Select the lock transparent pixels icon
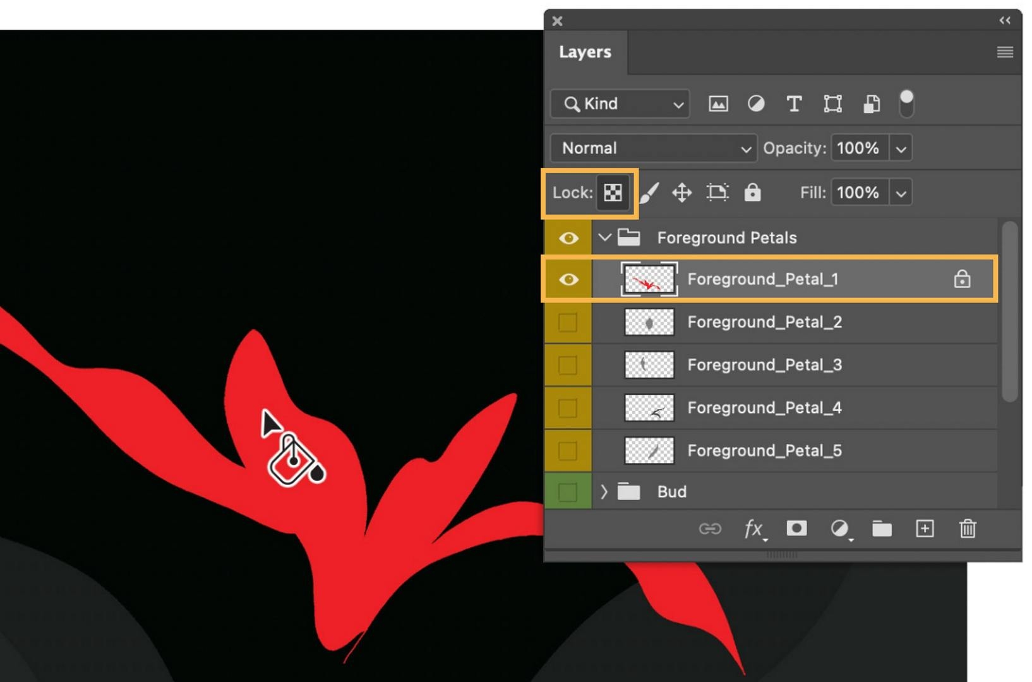 pyautogui.click(x=611, y=193)
